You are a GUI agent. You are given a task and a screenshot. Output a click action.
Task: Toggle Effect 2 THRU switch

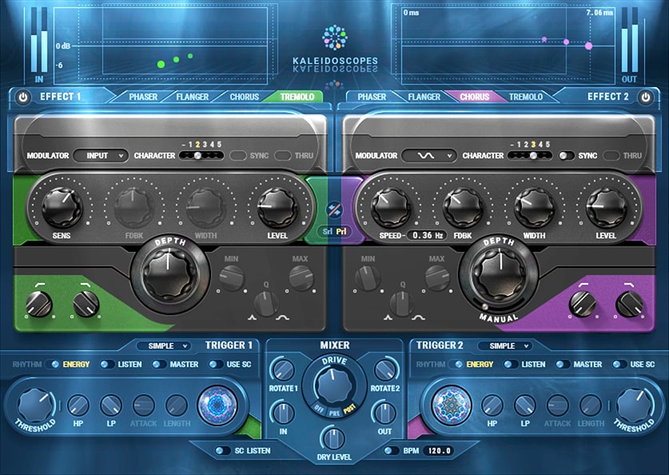(x=611, y=156)
